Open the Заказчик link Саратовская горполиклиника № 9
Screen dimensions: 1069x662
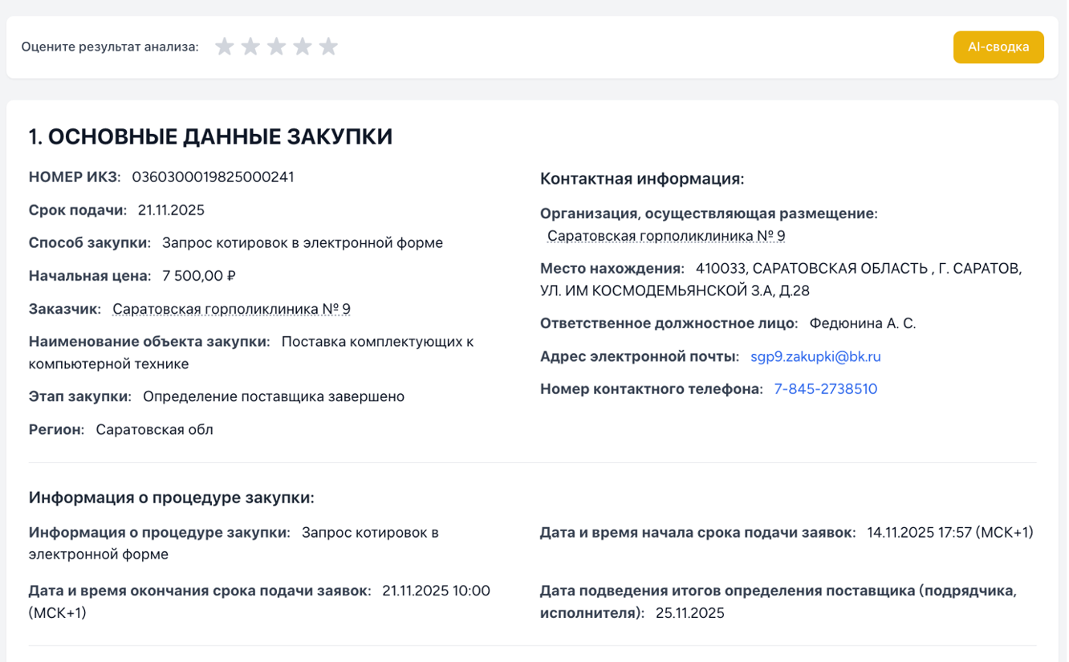click(x=231, y=309)
